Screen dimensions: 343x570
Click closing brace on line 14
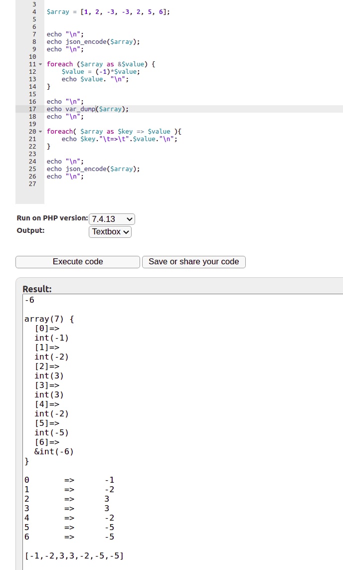click(48, 86)
